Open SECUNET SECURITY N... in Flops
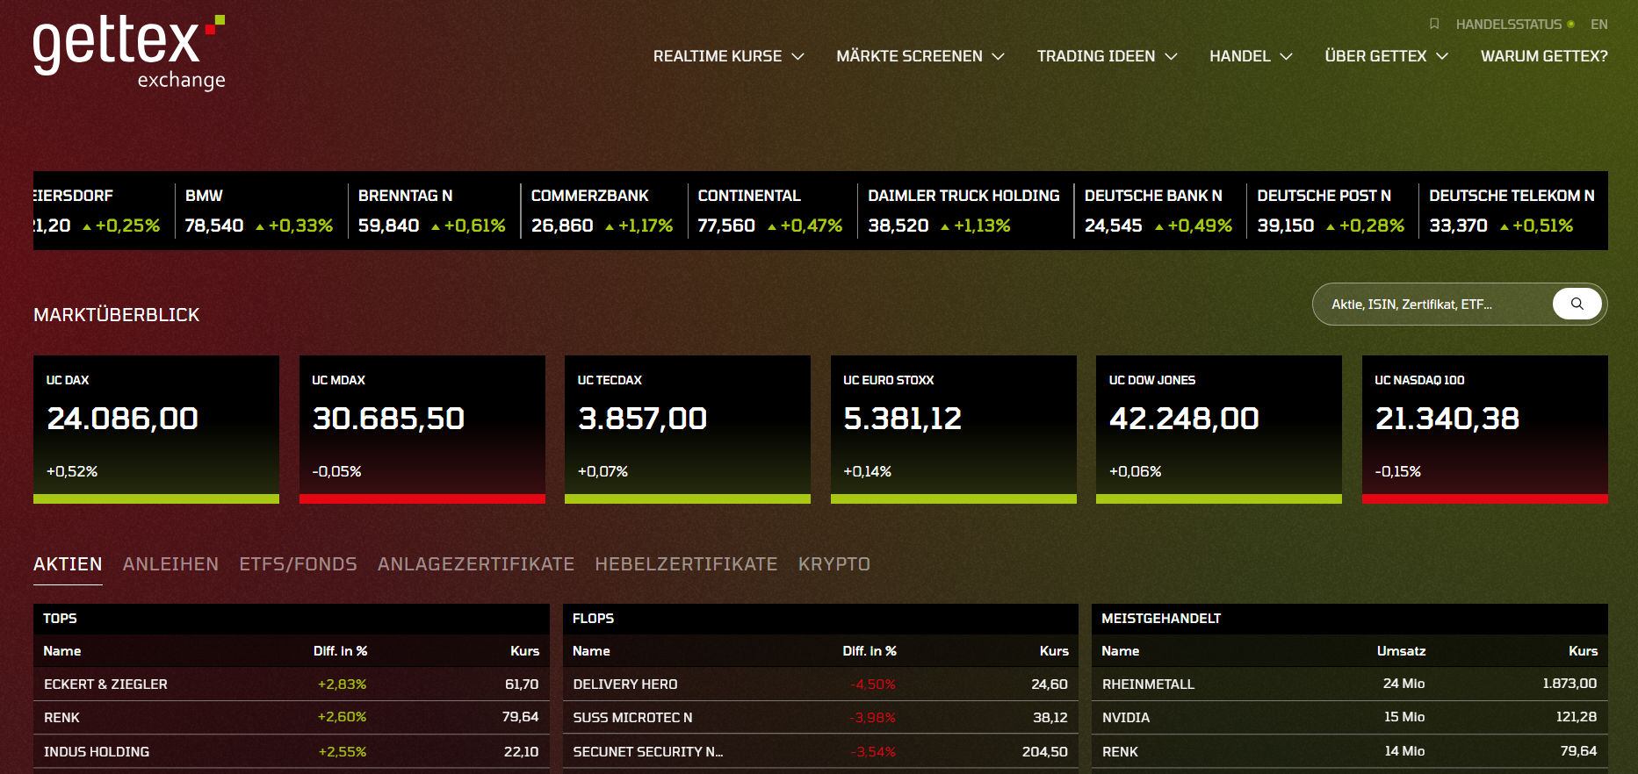 tap(648, 752)
